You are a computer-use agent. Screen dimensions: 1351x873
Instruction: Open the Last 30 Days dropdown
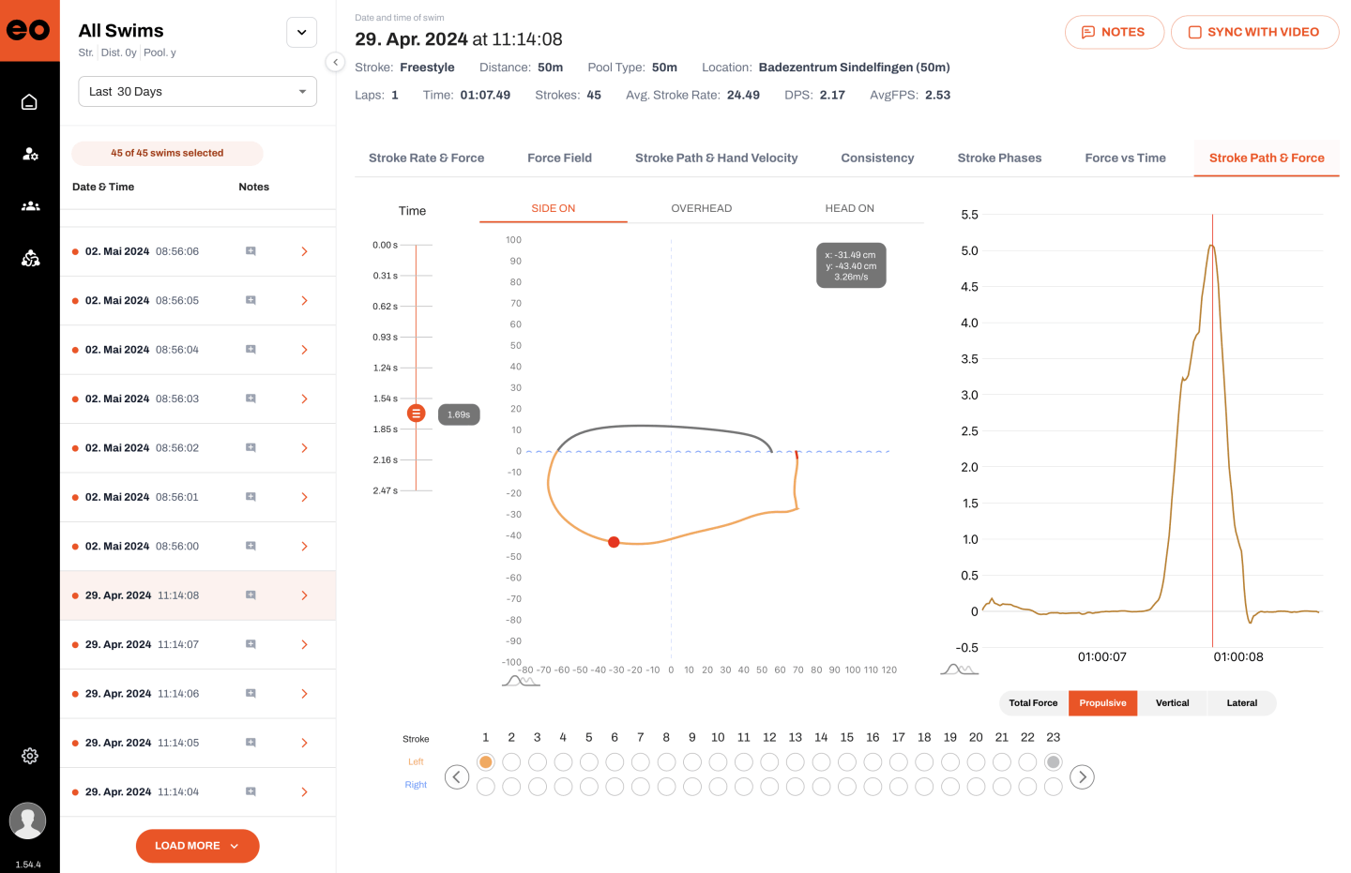(x=197, y=92)
